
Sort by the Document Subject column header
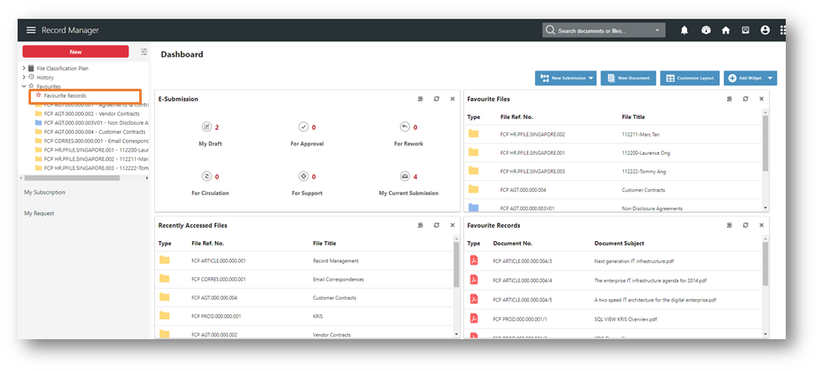[x=619, y=244]
